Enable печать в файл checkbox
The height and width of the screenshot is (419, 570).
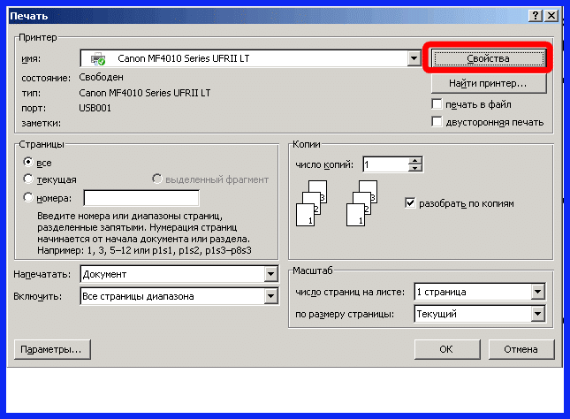437,104
